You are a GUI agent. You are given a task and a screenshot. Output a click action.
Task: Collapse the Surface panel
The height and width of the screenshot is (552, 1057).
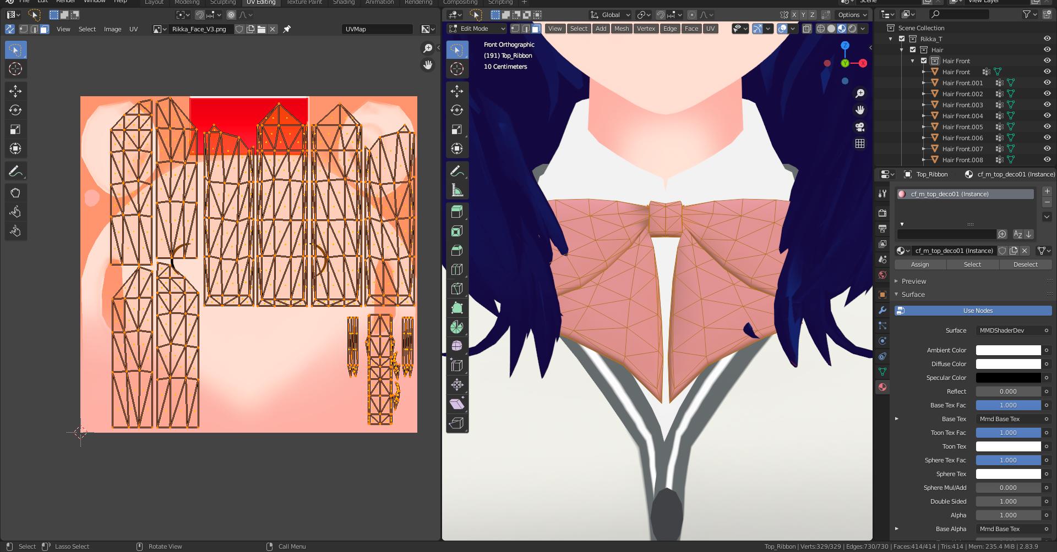coord(897,295)
